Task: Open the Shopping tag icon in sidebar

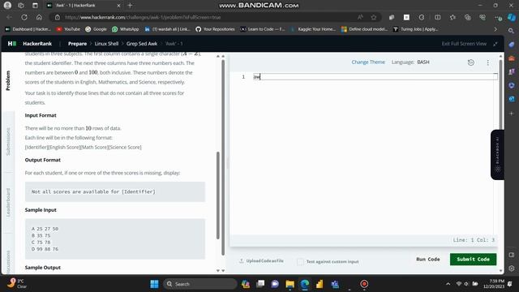Action: [512, 45]
